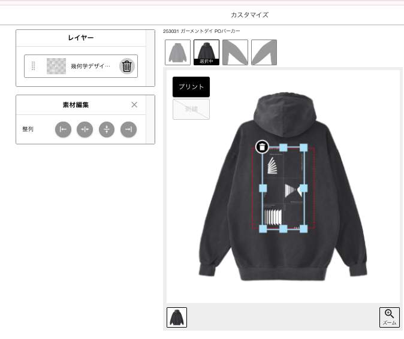The width and height of the screenshot is (404, 339).
Task: Click the ズーム magnifier icon
Action: [x=389, y=317]
